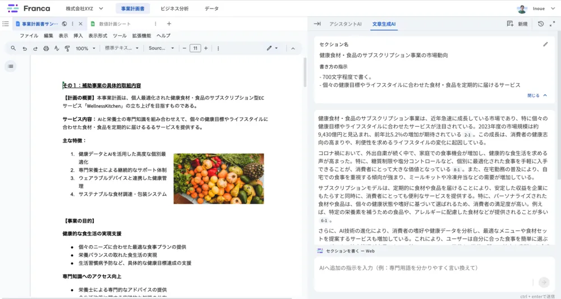
Task: Click the document vertical scrollbar
Action: pos(305,72)
